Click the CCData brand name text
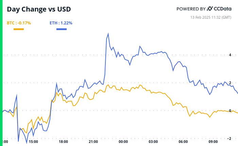Image resolution: width=238 pixels, height=146 pixels. pyautogui.click(x=223, y=9)
